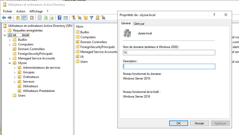Click the Nom column header
This screenshot has width=239, height=135.
coord(80,27)
